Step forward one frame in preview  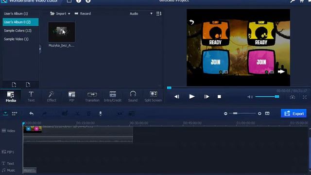207,97
